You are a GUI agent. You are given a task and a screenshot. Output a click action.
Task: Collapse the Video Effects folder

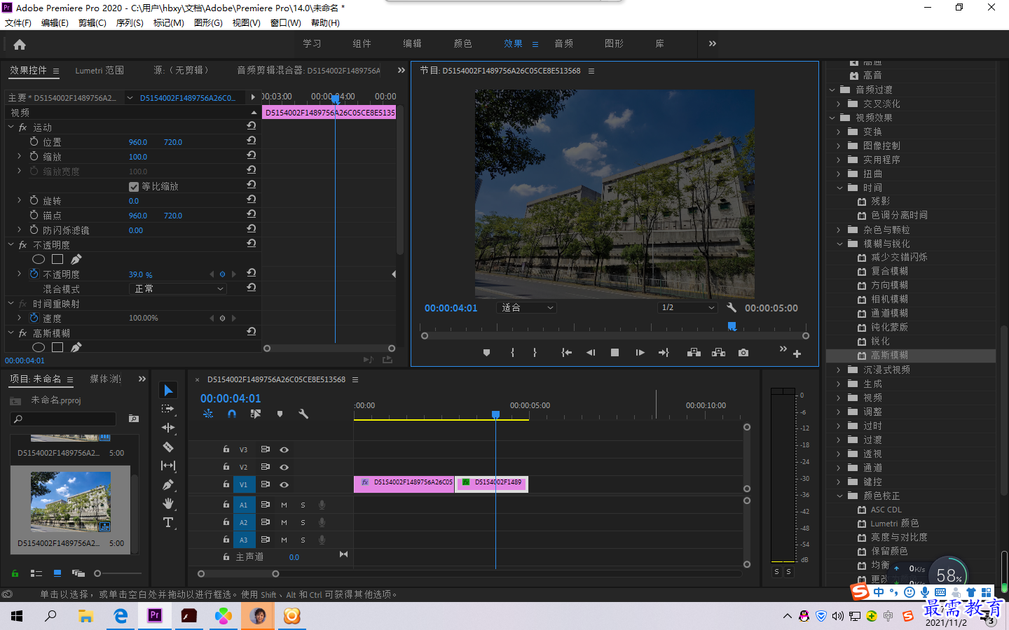click(832, 118)
